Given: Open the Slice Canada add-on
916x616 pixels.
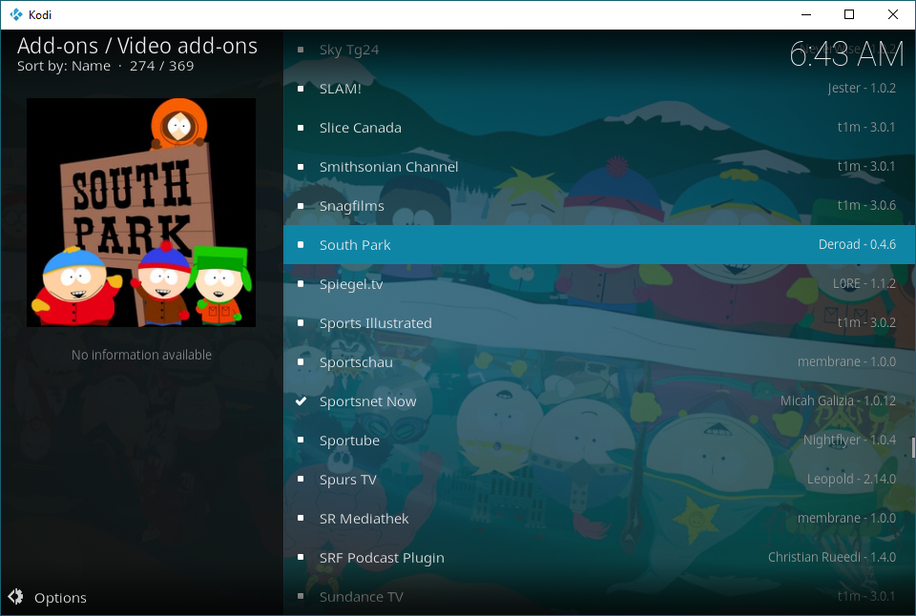Looking at the screenshot, I should click(x=599, y=127).
